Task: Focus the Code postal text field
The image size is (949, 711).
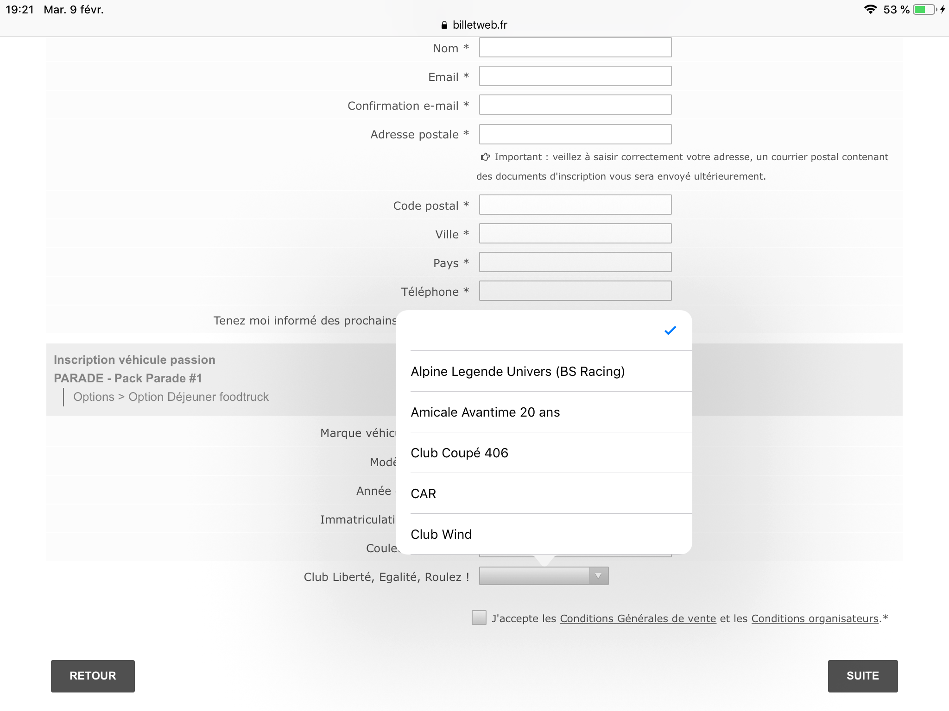Action: coord(575,205)
